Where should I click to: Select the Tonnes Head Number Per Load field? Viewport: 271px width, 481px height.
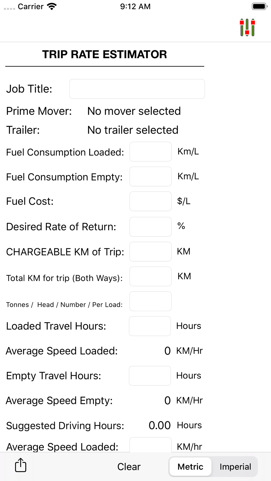150,301
